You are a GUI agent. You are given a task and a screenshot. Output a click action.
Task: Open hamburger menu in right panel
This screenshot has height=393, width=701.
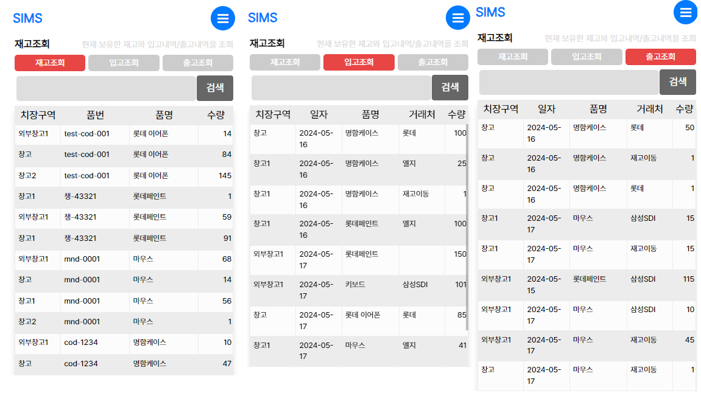point(686,13)
